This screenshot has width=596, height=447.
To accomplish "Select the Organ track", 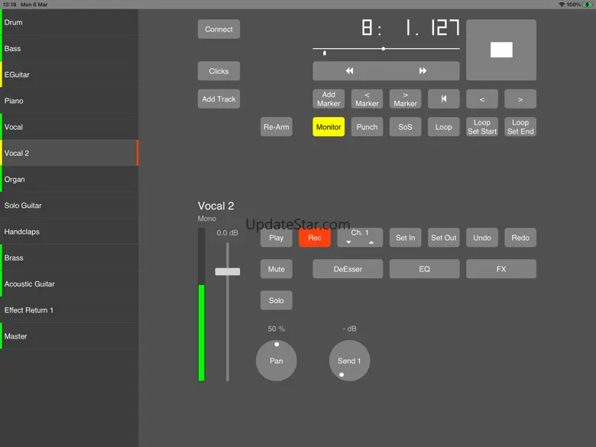I will click(70, 180).
